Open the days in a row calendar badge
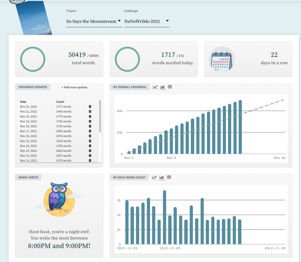 [222, 59]
